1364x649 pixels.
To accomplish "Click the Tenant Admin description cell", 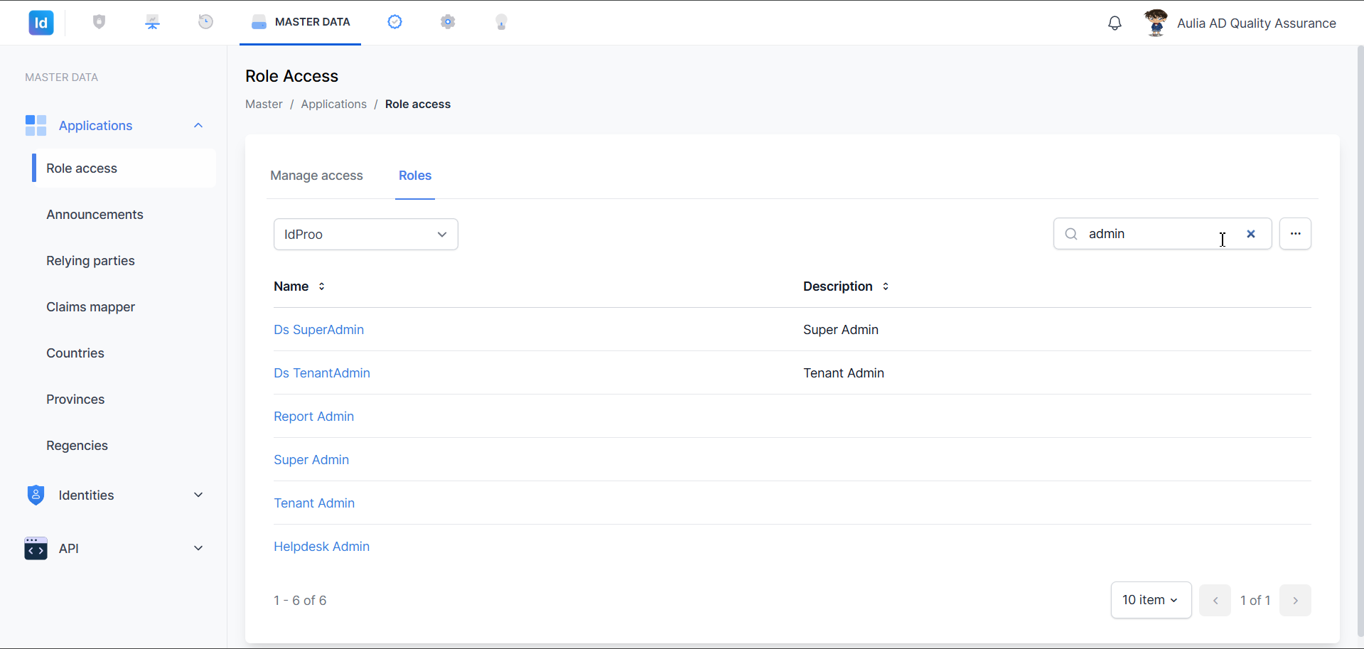I will click(844, 373).
